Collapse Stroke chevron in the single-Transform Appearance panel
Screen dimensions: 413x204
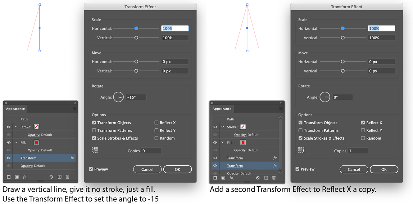[x=16, y=127]
